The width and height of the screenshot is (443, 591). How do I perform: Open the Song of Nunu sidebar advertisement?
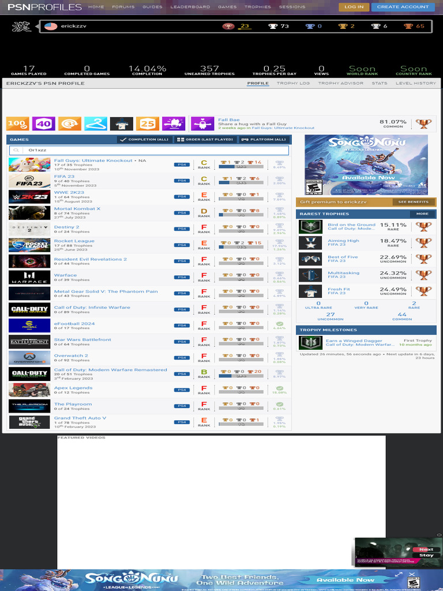[x=366, y=164]
